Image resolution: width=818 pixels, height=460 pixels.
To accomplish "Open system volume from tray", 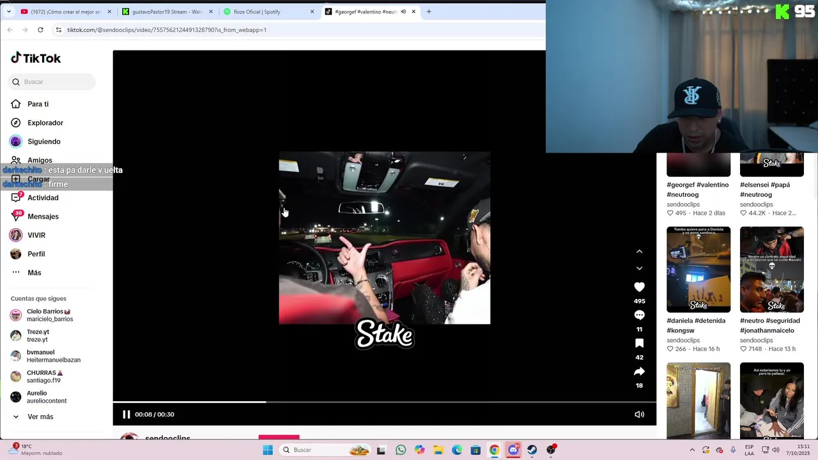I will pos(776,450).
